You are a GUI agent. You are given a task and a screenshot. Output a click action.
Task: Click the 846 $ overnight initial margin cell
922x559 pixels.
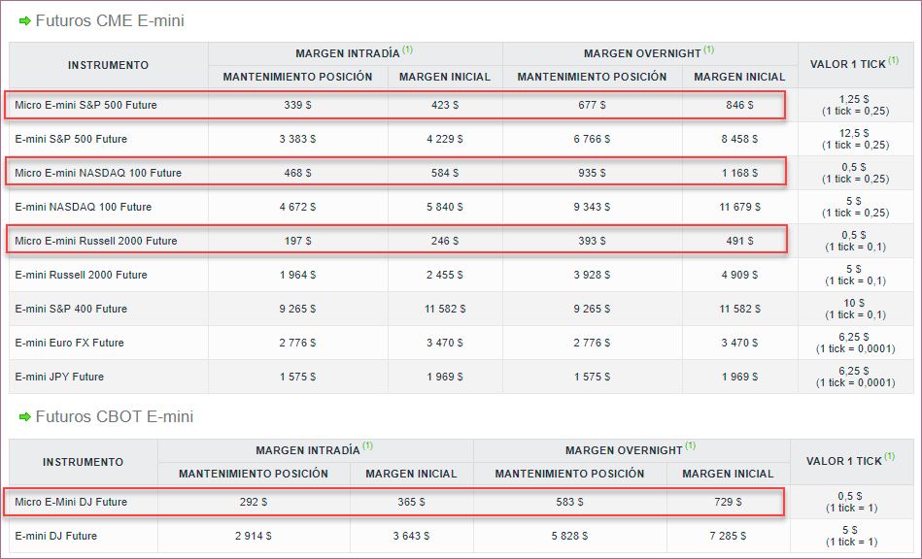point(739,105)
